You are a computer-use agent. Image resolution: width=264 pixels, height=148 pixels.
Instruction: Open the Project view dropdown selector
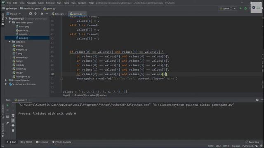click(14, 14)
